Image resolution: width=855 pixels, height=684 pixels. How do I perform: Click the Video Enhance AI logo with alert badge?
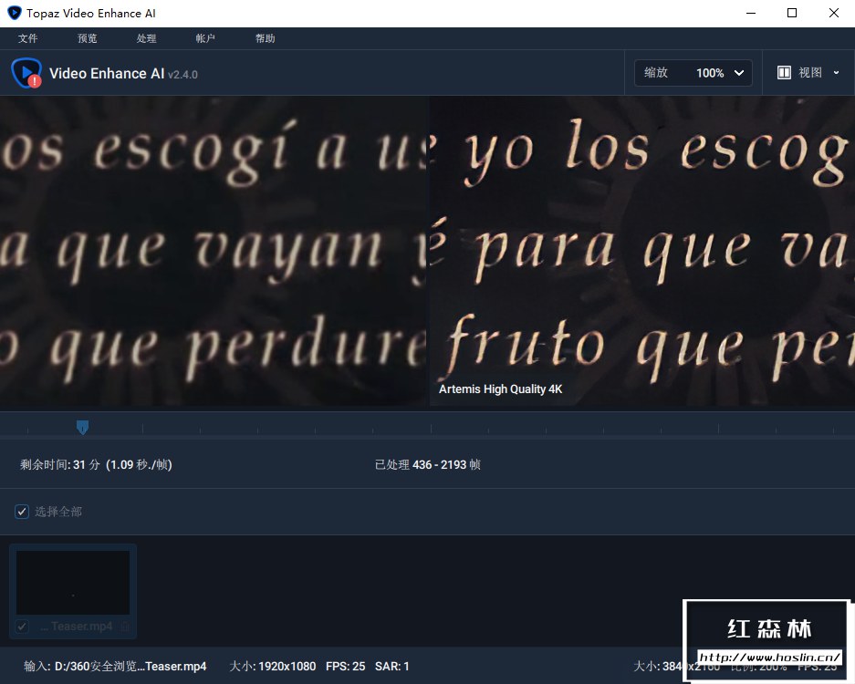(x=26, y=73)
